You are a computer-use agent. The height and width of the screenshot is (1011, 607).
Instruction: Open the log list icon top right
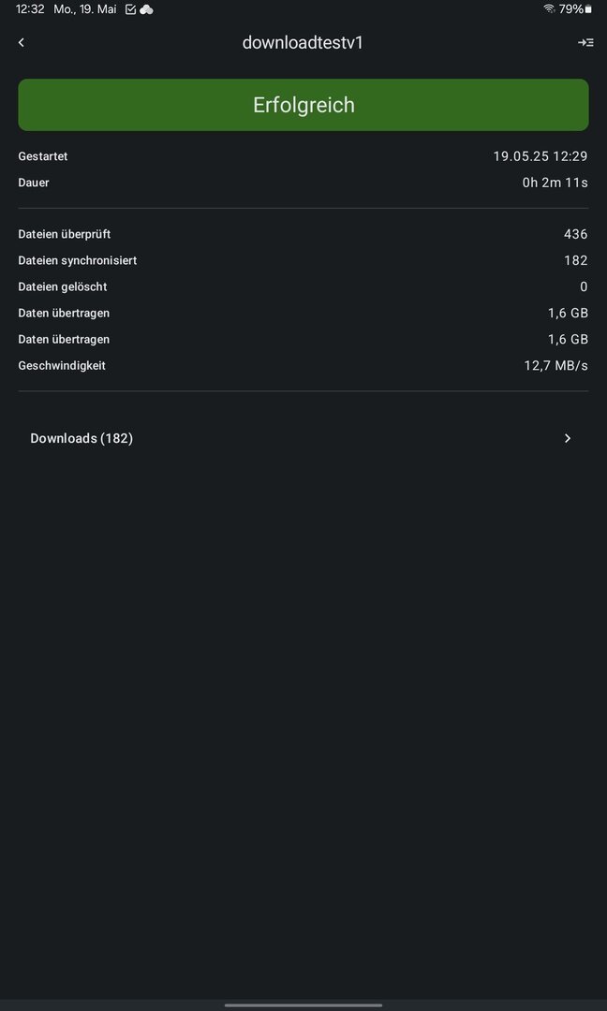tap(585, 42)
